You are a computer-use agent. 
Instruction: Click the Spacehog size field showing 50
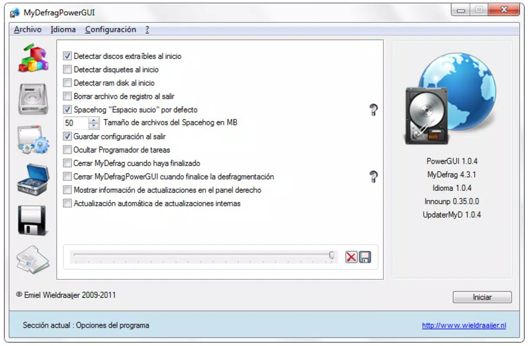coord(76,123)
